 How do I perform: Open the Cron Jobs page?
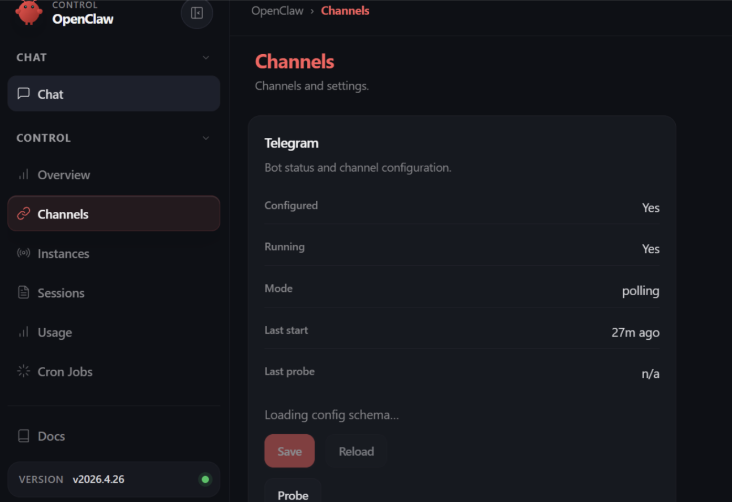pyautogui.click(x=114, y=371)
